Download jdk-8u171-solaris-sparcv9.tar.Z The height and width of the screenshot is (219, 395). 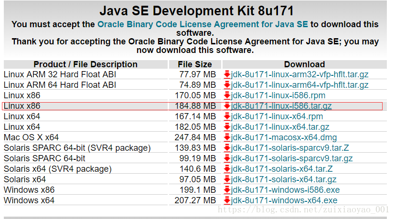point(290,148)
